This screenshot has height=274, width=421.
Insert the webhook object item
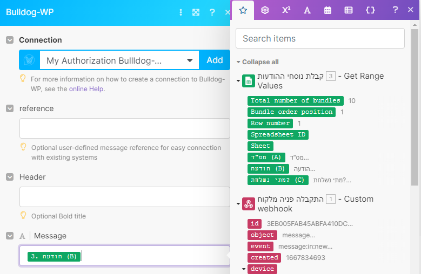point(262,235)
